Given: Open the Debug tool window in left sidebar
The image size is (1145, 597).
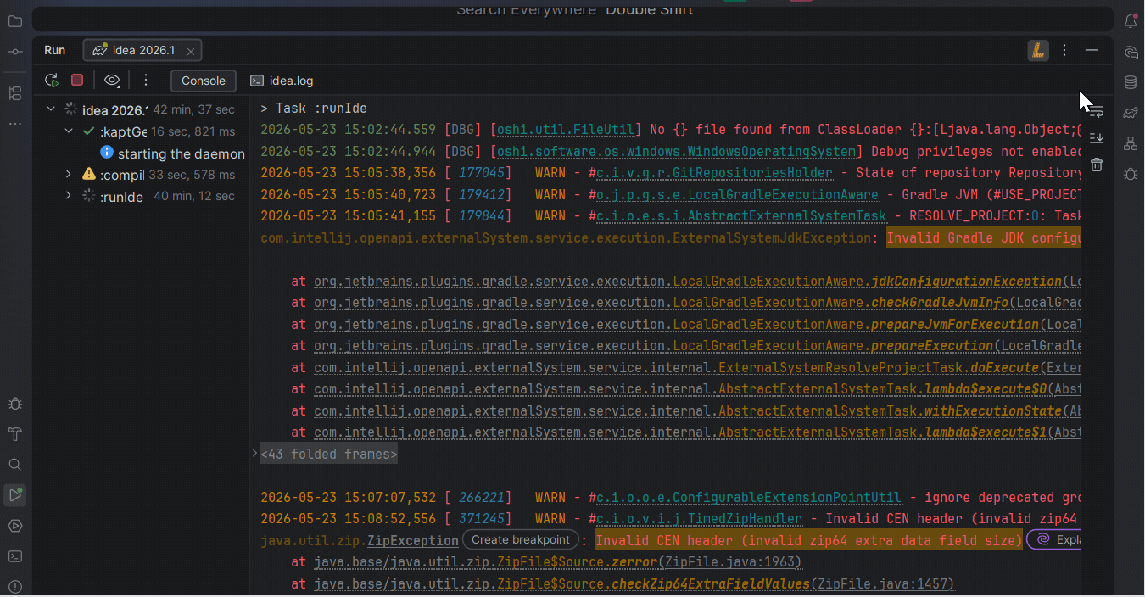Looking at the screenshot, I should [14, 404].
